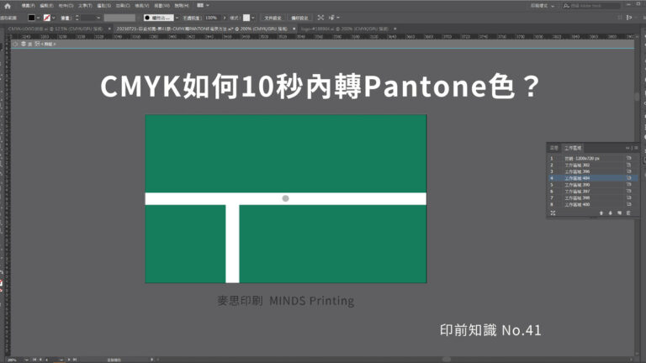Create new artboard icon in panel
The height and width of the screenshot is (363, 646).
[618, 213]
